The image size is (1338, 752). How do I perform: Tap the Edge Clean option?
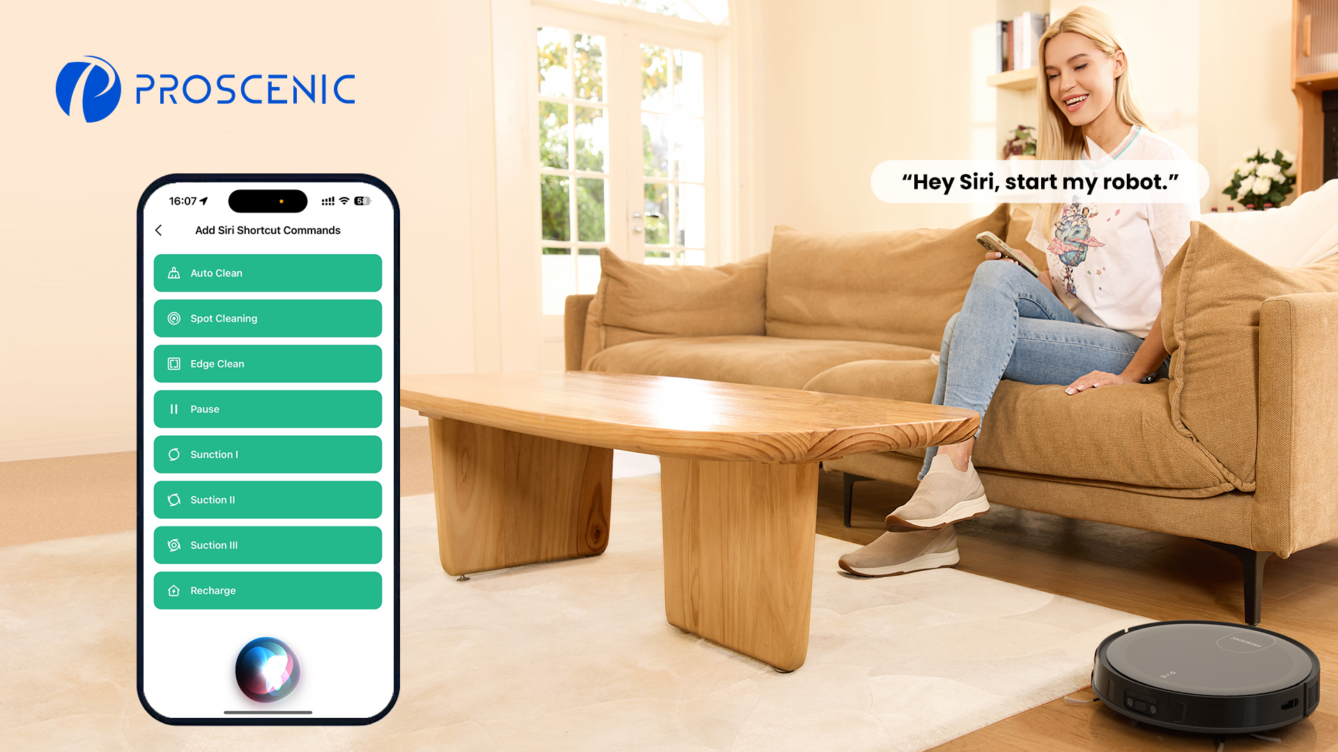tap(268, 363)
